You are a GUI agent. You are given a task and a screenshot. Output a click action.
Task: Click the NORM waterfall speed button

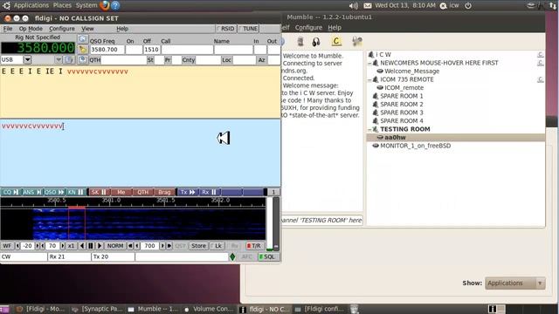pos(114,246)
